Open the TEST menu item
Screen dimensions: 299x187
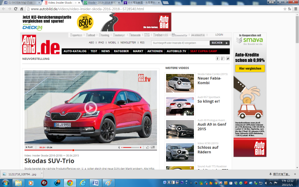(x=94, y=51)
